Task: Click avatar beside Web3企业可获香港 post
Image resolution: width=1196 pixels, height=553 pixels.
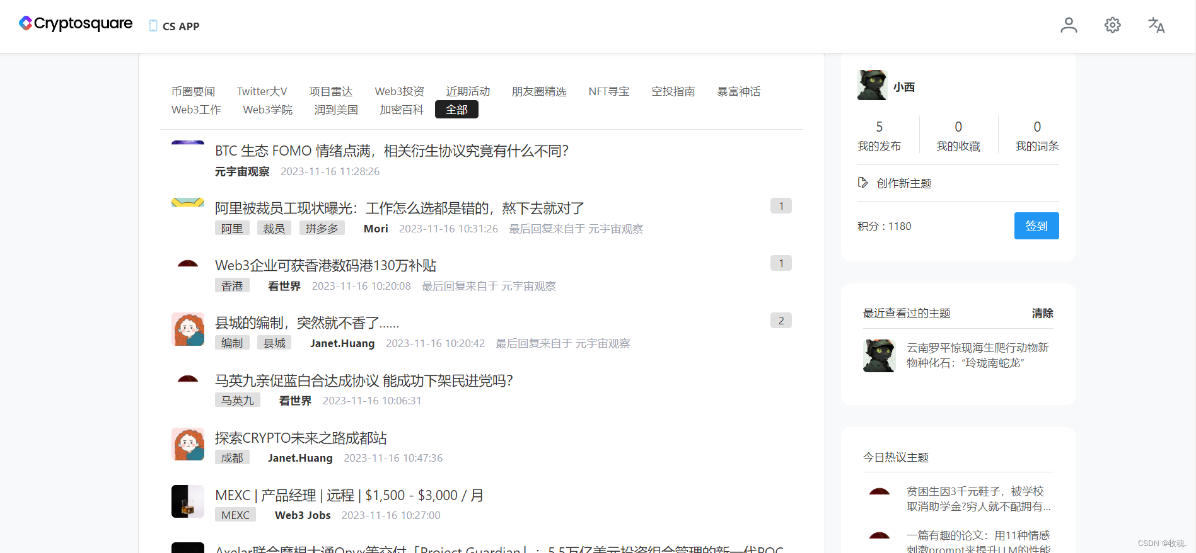Action: click(x=188, y=263)
